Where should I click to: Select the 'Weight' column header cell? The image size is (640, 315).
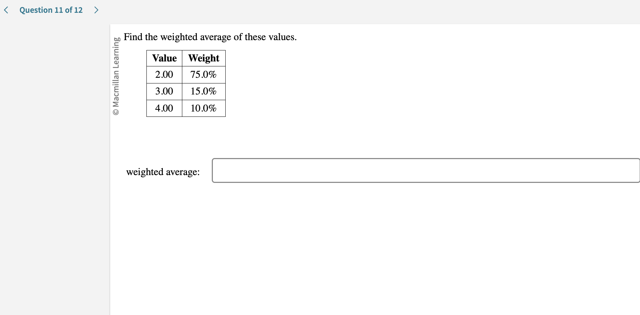(203, 58)
